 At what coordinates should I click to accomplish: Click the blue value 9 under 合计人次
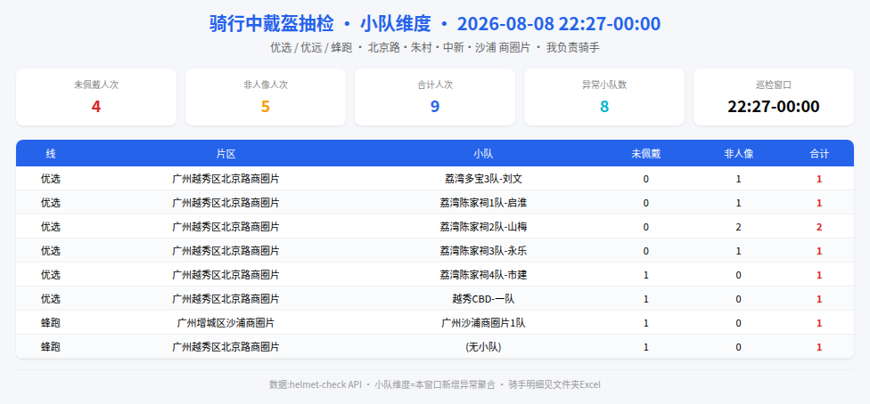[x=435, y=107]
